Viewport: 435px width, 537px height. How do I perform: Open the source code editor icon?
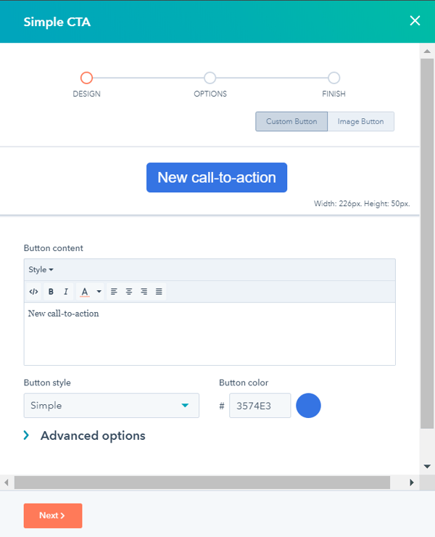click(33, 292)
